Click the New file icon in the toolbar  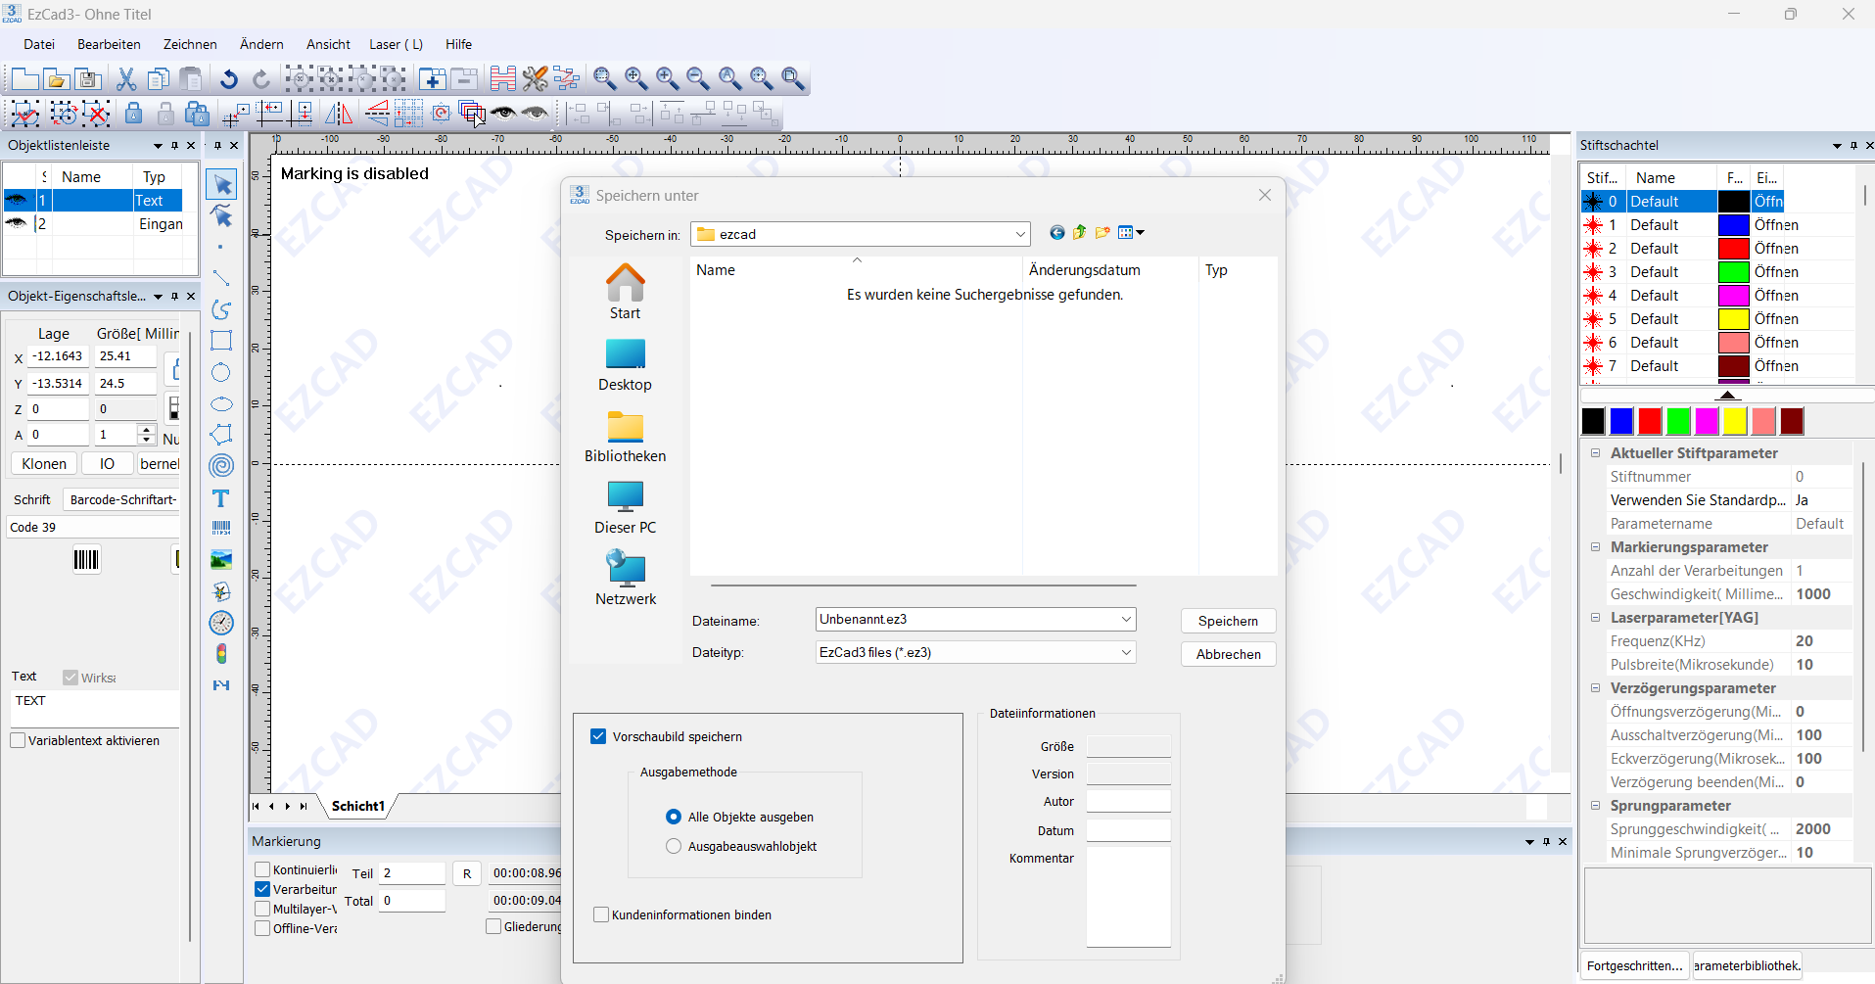tap(24, 79)
